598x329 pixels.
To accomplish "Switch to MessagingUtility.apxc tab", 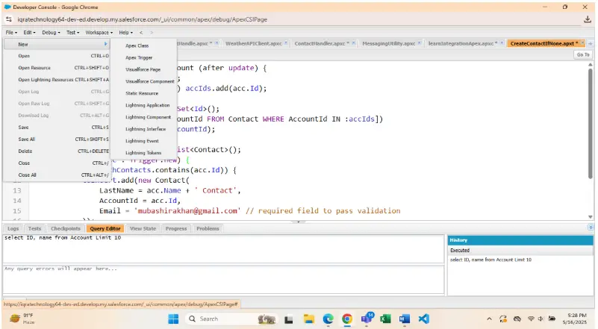I will tap(389, 43).
